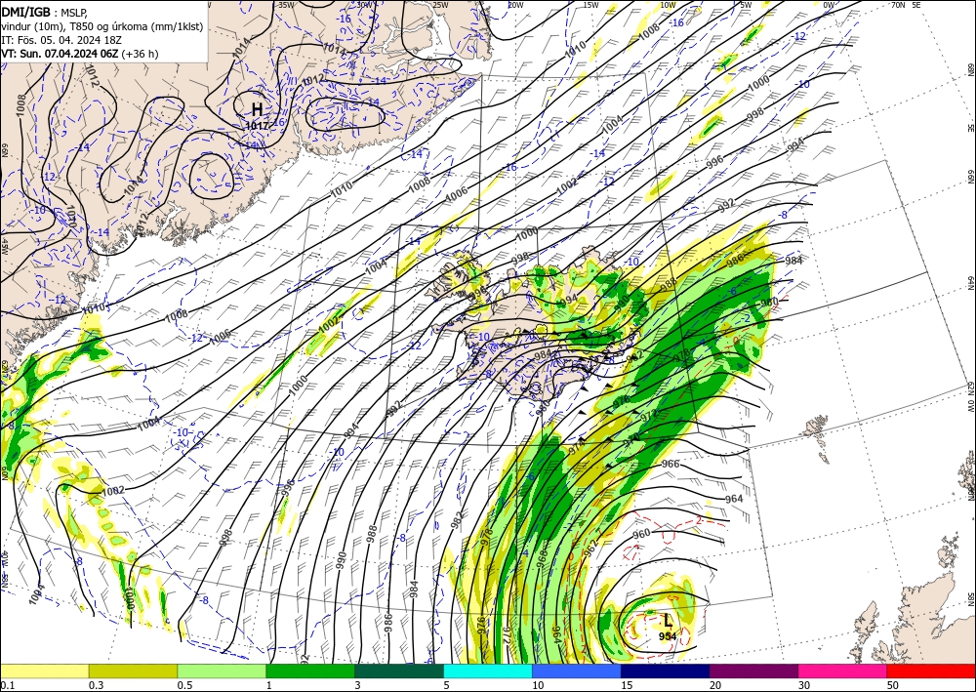The image size is (976, 692).
Task: Select the 50 tick label on legend
Action: (x=893, y=685)
